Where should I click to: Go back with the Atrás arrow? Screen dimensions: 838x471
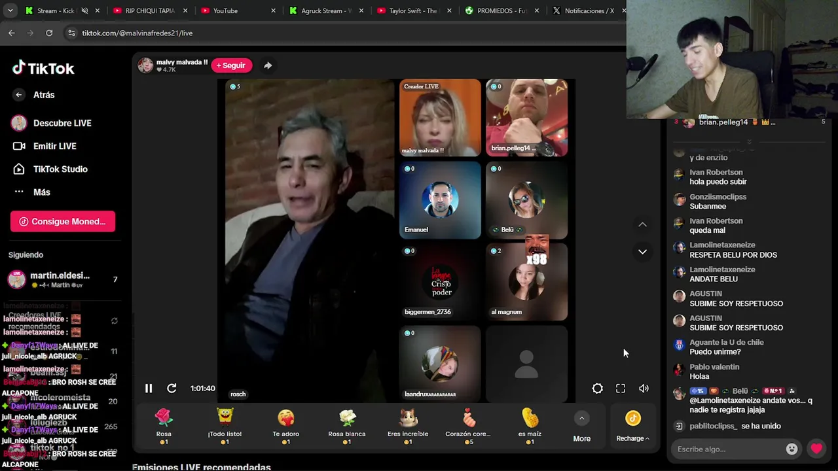click(x=19, y=95)
